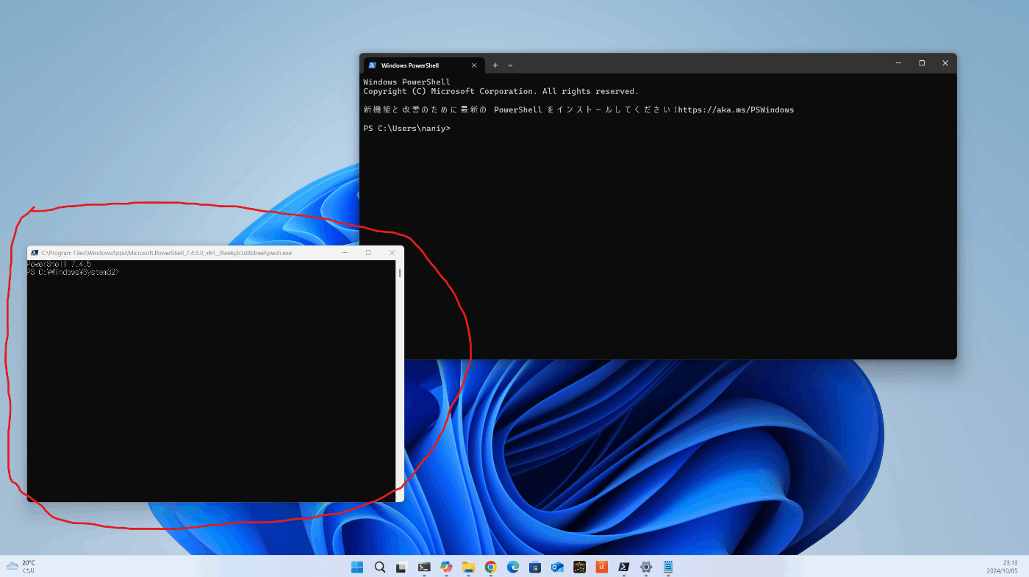Click the PS C:\Users\naniy> prompt line
1029x577 pixels.
pos(406,129)
